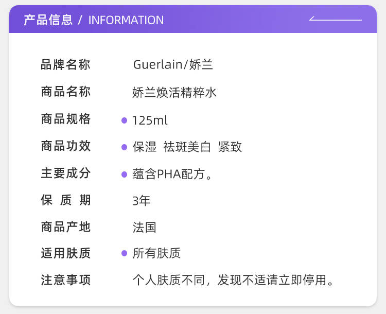Screen dimensions: 386x314
Task: Click the purple bullet beside 125ml
Action: [x=125, y=120]
